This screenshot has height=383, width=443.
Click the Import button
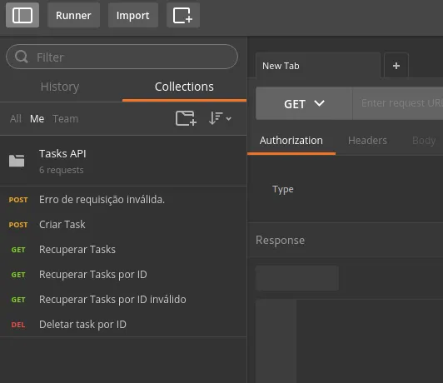pyautogui.click(x=133, y=15)
